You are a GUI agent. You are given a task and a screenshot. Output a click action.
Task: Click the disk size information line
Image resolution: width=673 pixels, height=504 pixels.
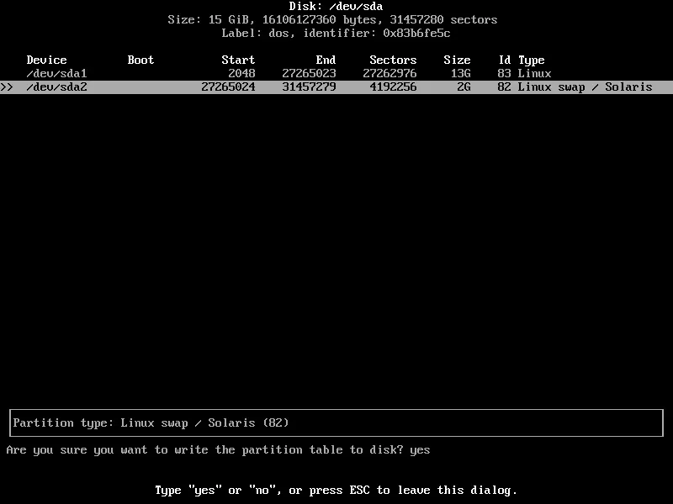coord(336,19)
